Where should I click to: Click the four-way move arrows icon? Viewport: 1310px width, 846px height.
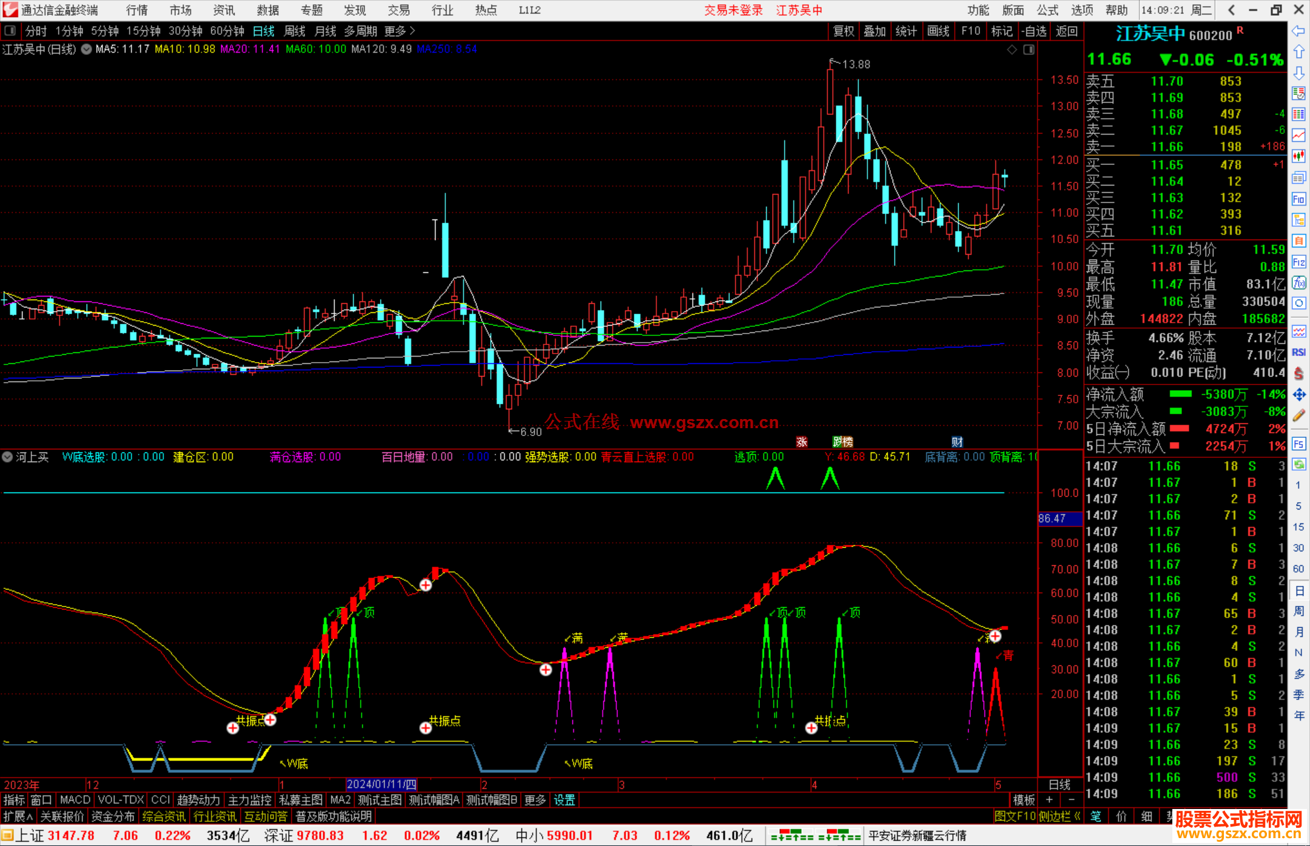[1298, 395]
